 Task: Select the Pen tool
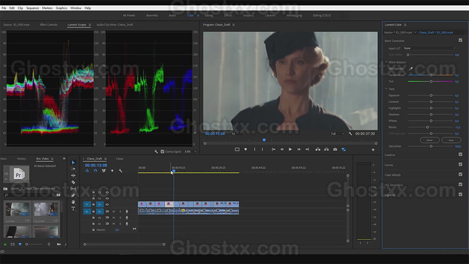[x=74, y=195]
